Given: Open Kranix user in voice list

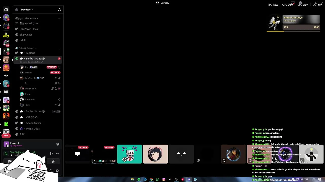Looking at the screenshot, I should (40, 94).
